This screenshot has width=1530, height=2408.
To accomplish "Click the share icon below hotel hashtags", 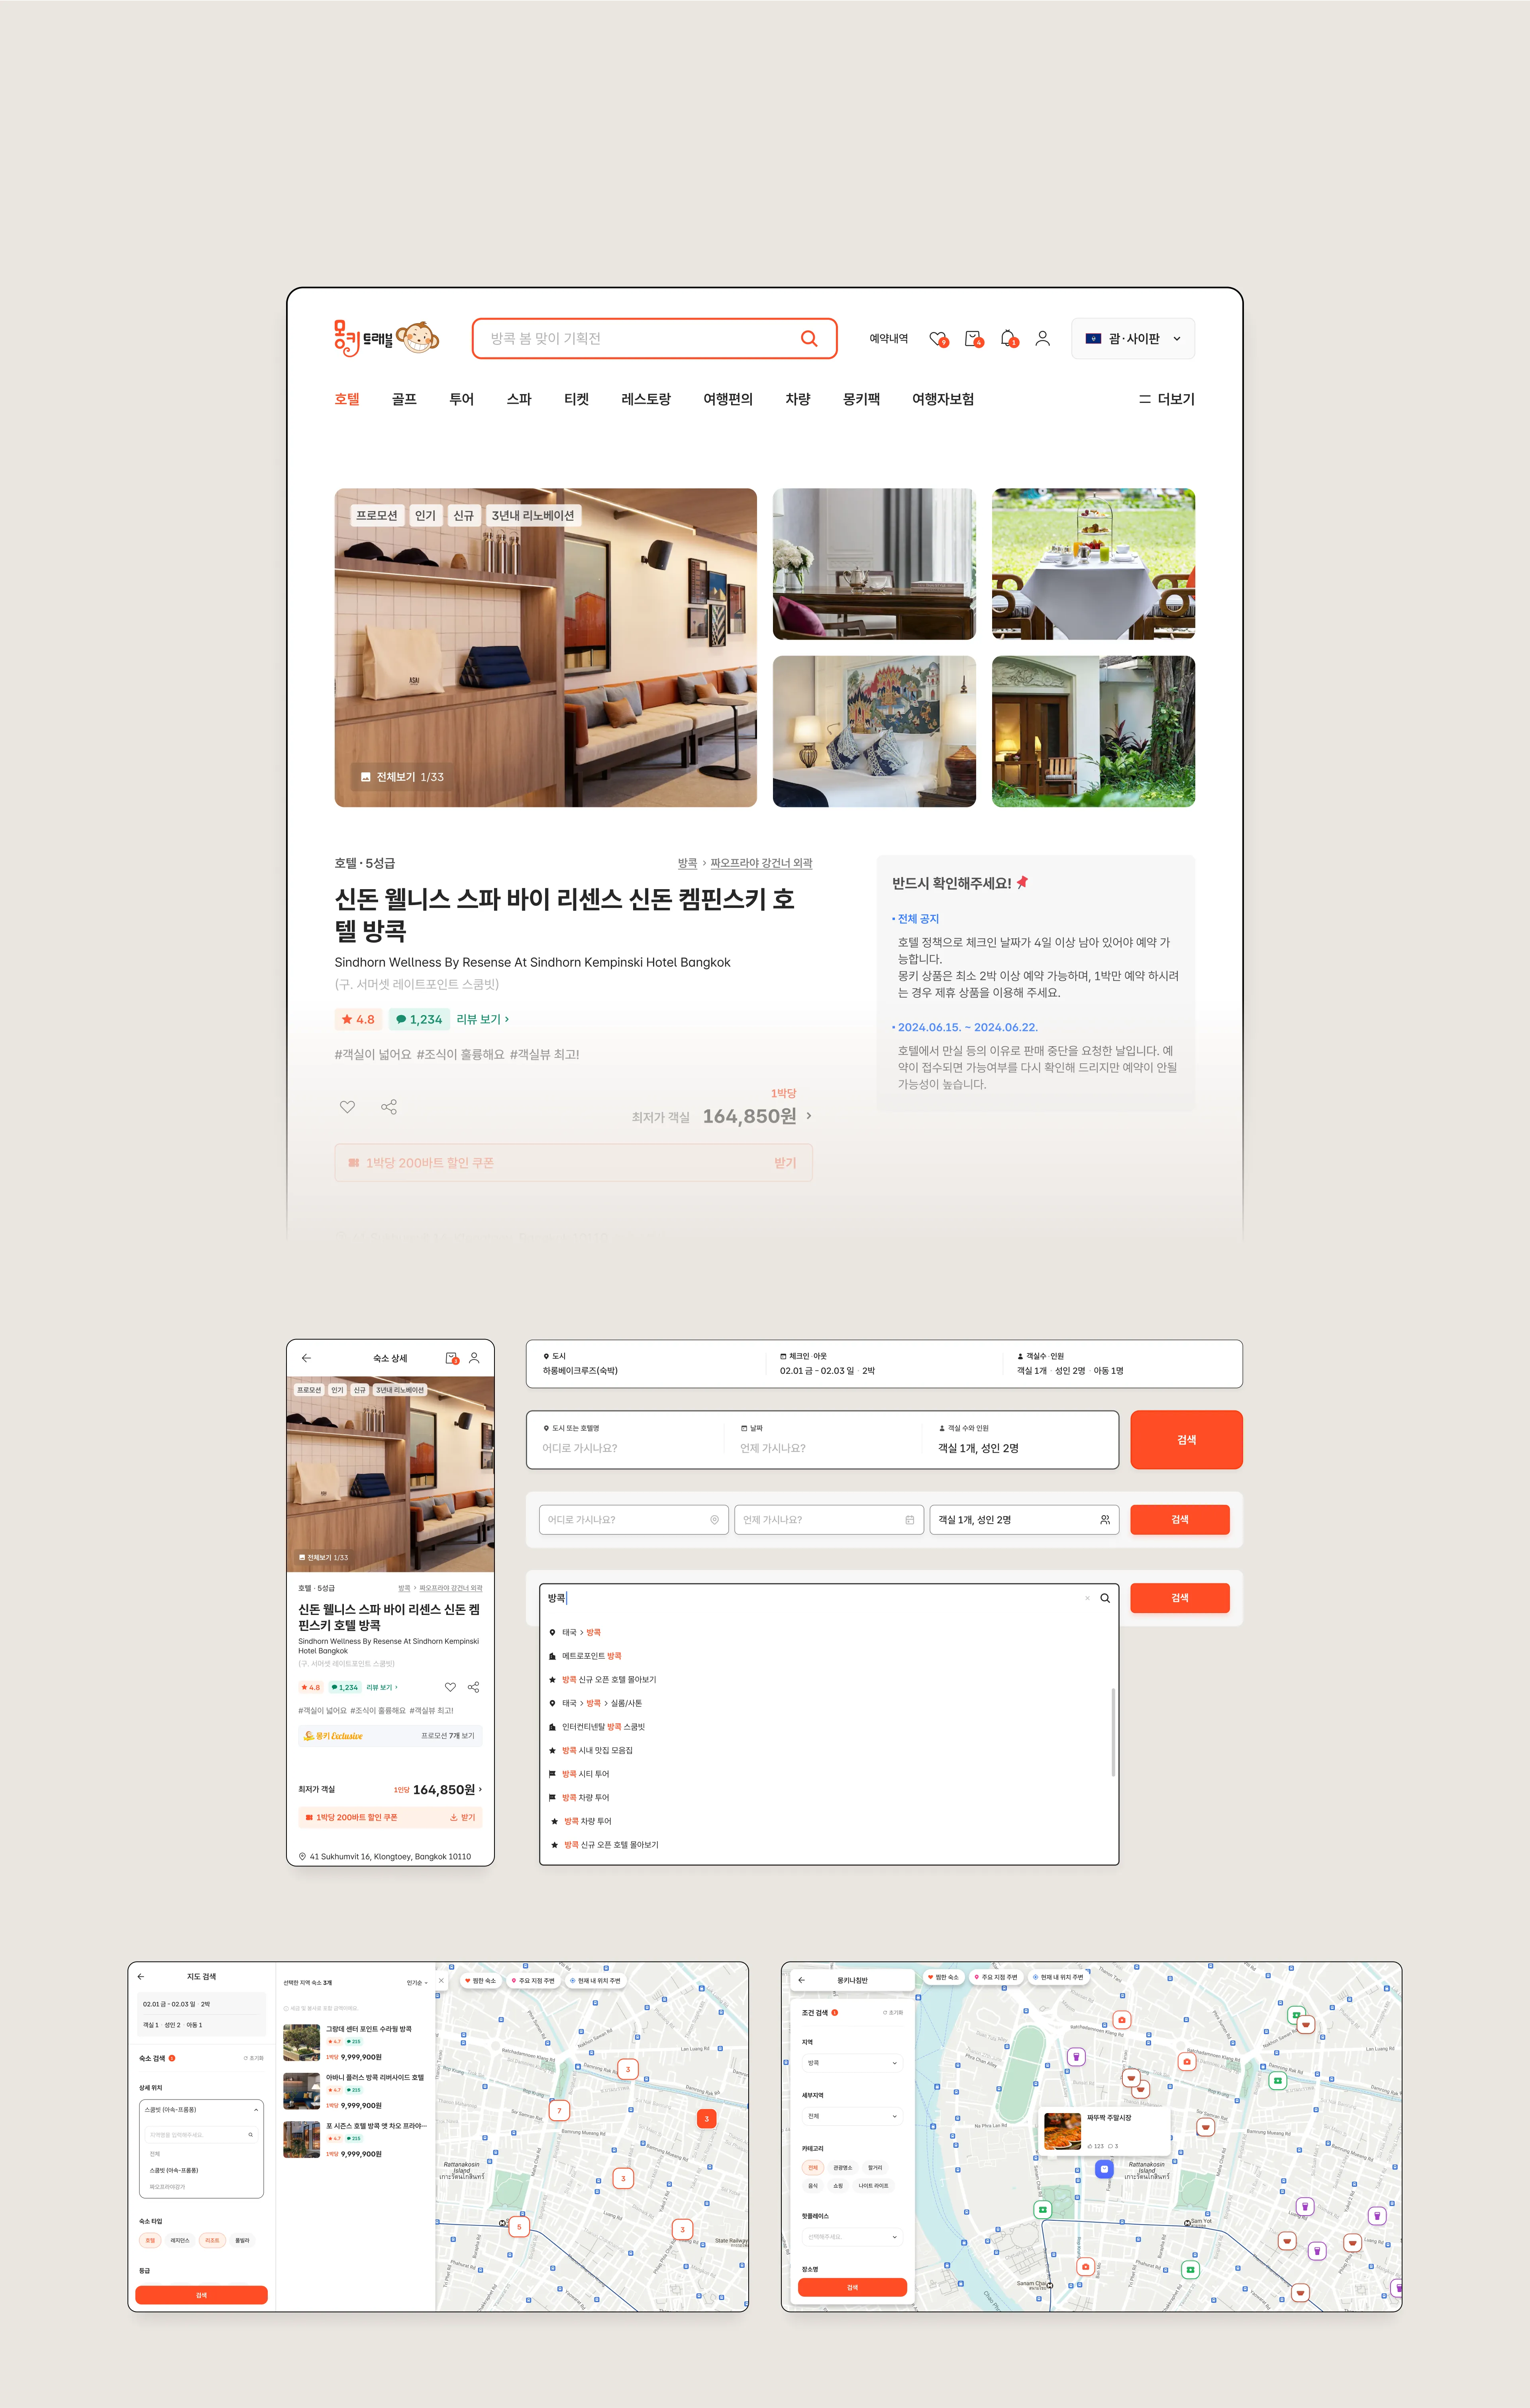I will 389,1107.
